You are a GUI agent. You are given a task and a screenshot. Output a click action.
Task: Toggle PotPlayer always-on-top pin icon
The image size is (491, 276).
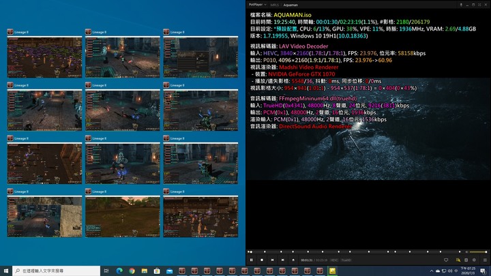[x=460, y=5]
